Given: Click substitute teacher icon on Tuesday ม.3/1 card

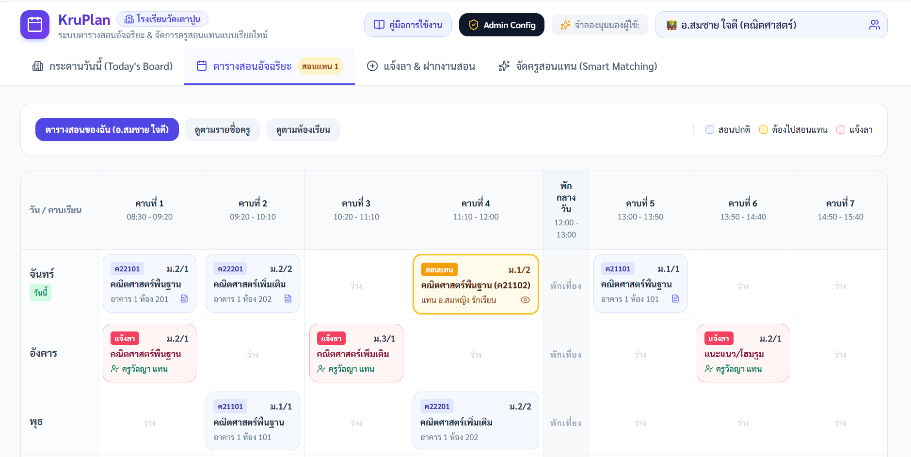Looking at the screenshot, I should point(321,369).
